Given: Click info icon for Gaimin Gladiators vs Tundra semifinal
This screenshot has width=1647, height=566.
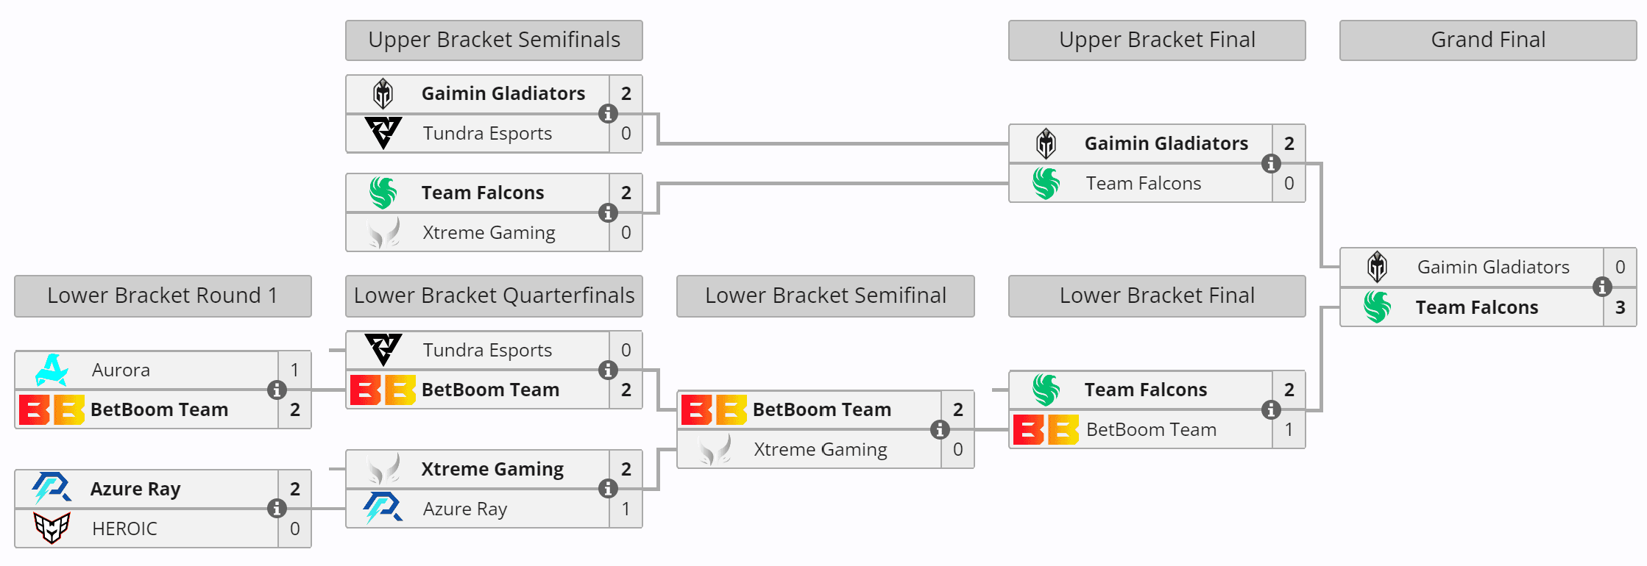Looking at the screenshot, I should pyautogui.click(x=608, y=114).
